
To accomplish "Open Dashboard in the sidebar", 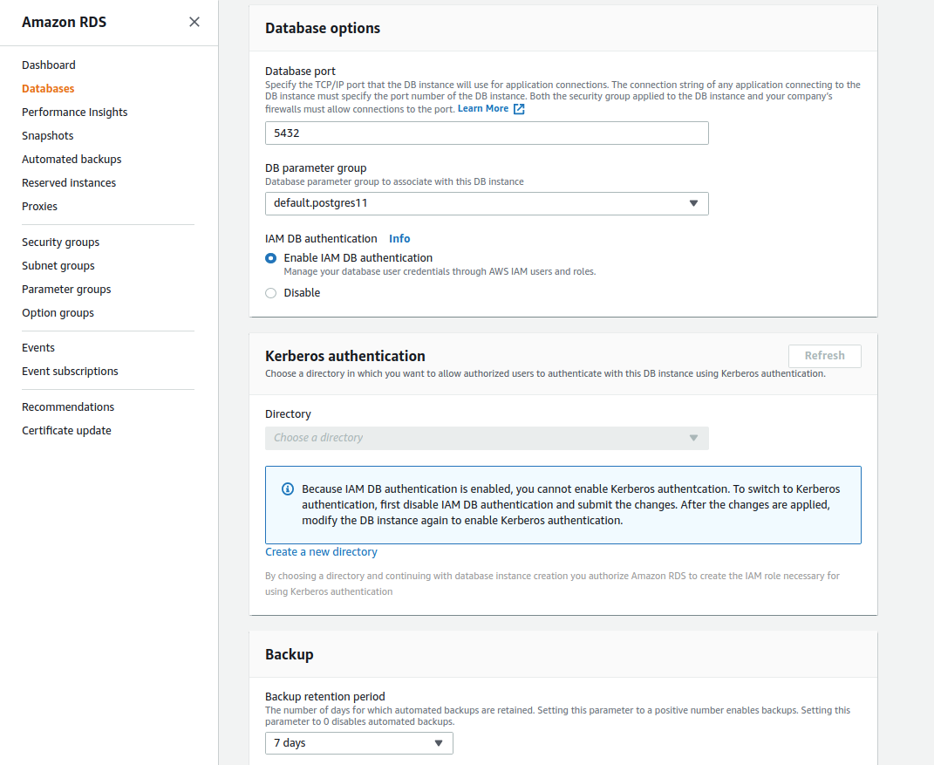I will pyautogui.click(x=49, y=65).
